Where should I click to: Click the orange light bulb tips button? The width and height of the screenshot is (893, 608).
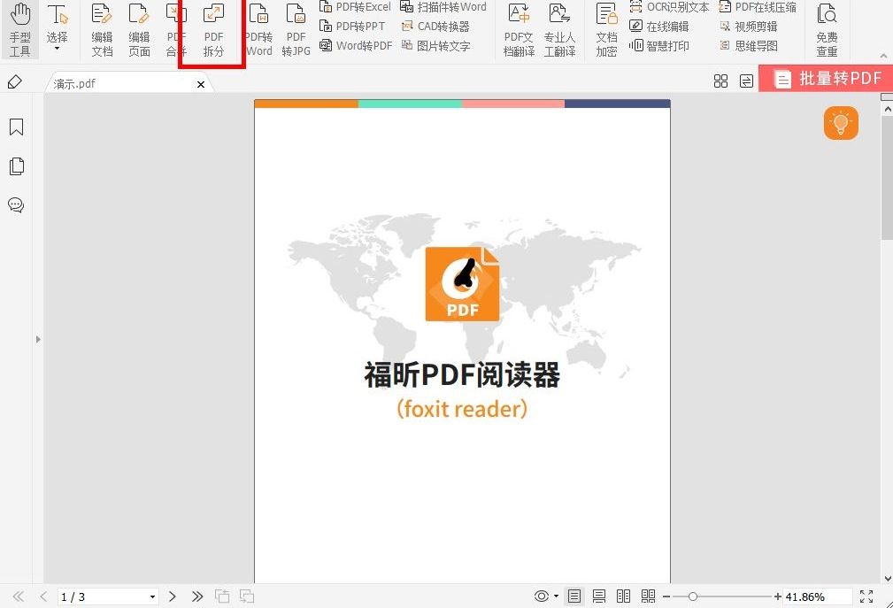click(x=841, y=123)
